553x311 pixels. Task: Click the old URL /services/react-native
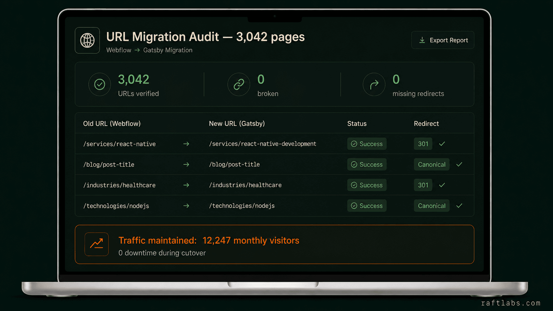pos(119,144)
